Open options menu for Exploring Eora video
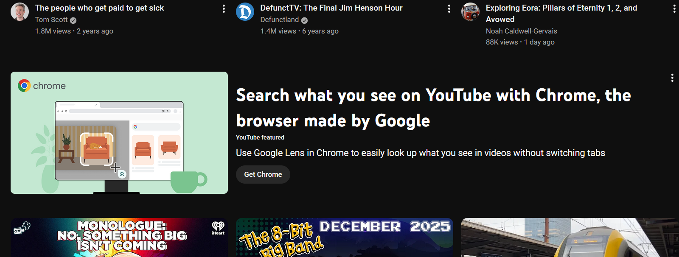The height and width of the screenshot is (257, 679). coord(674,9)
